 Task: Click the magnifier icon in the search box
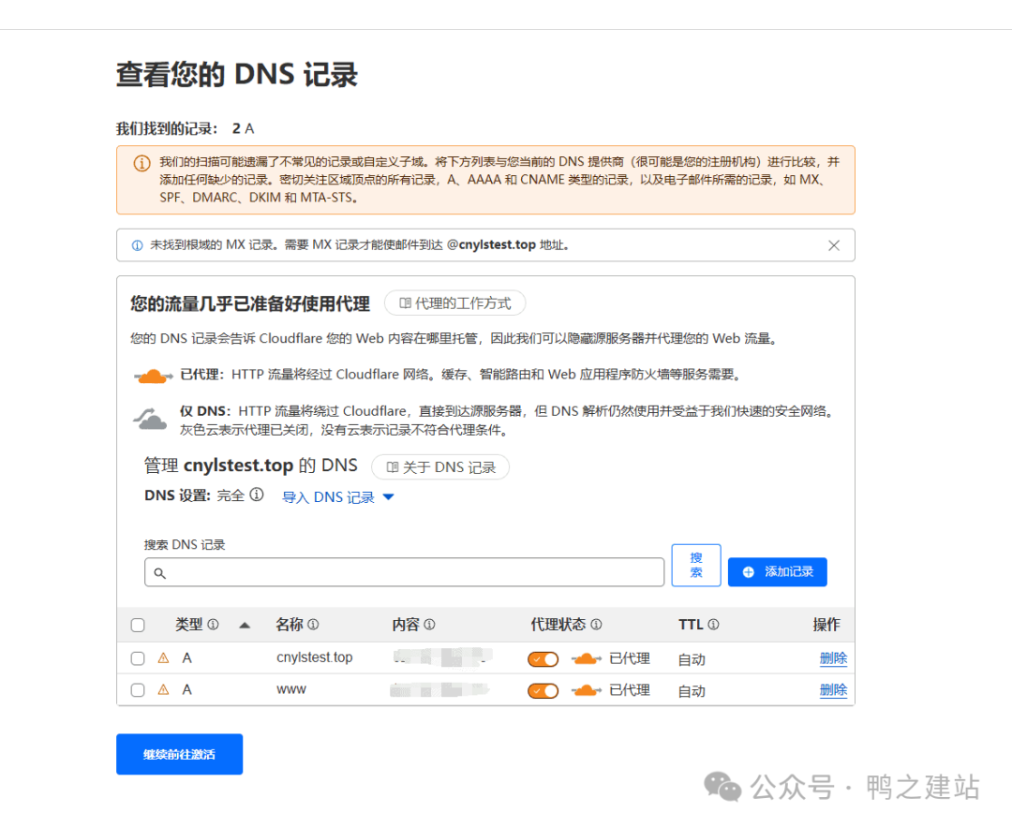pyautogui.click(x=157, y=571)
